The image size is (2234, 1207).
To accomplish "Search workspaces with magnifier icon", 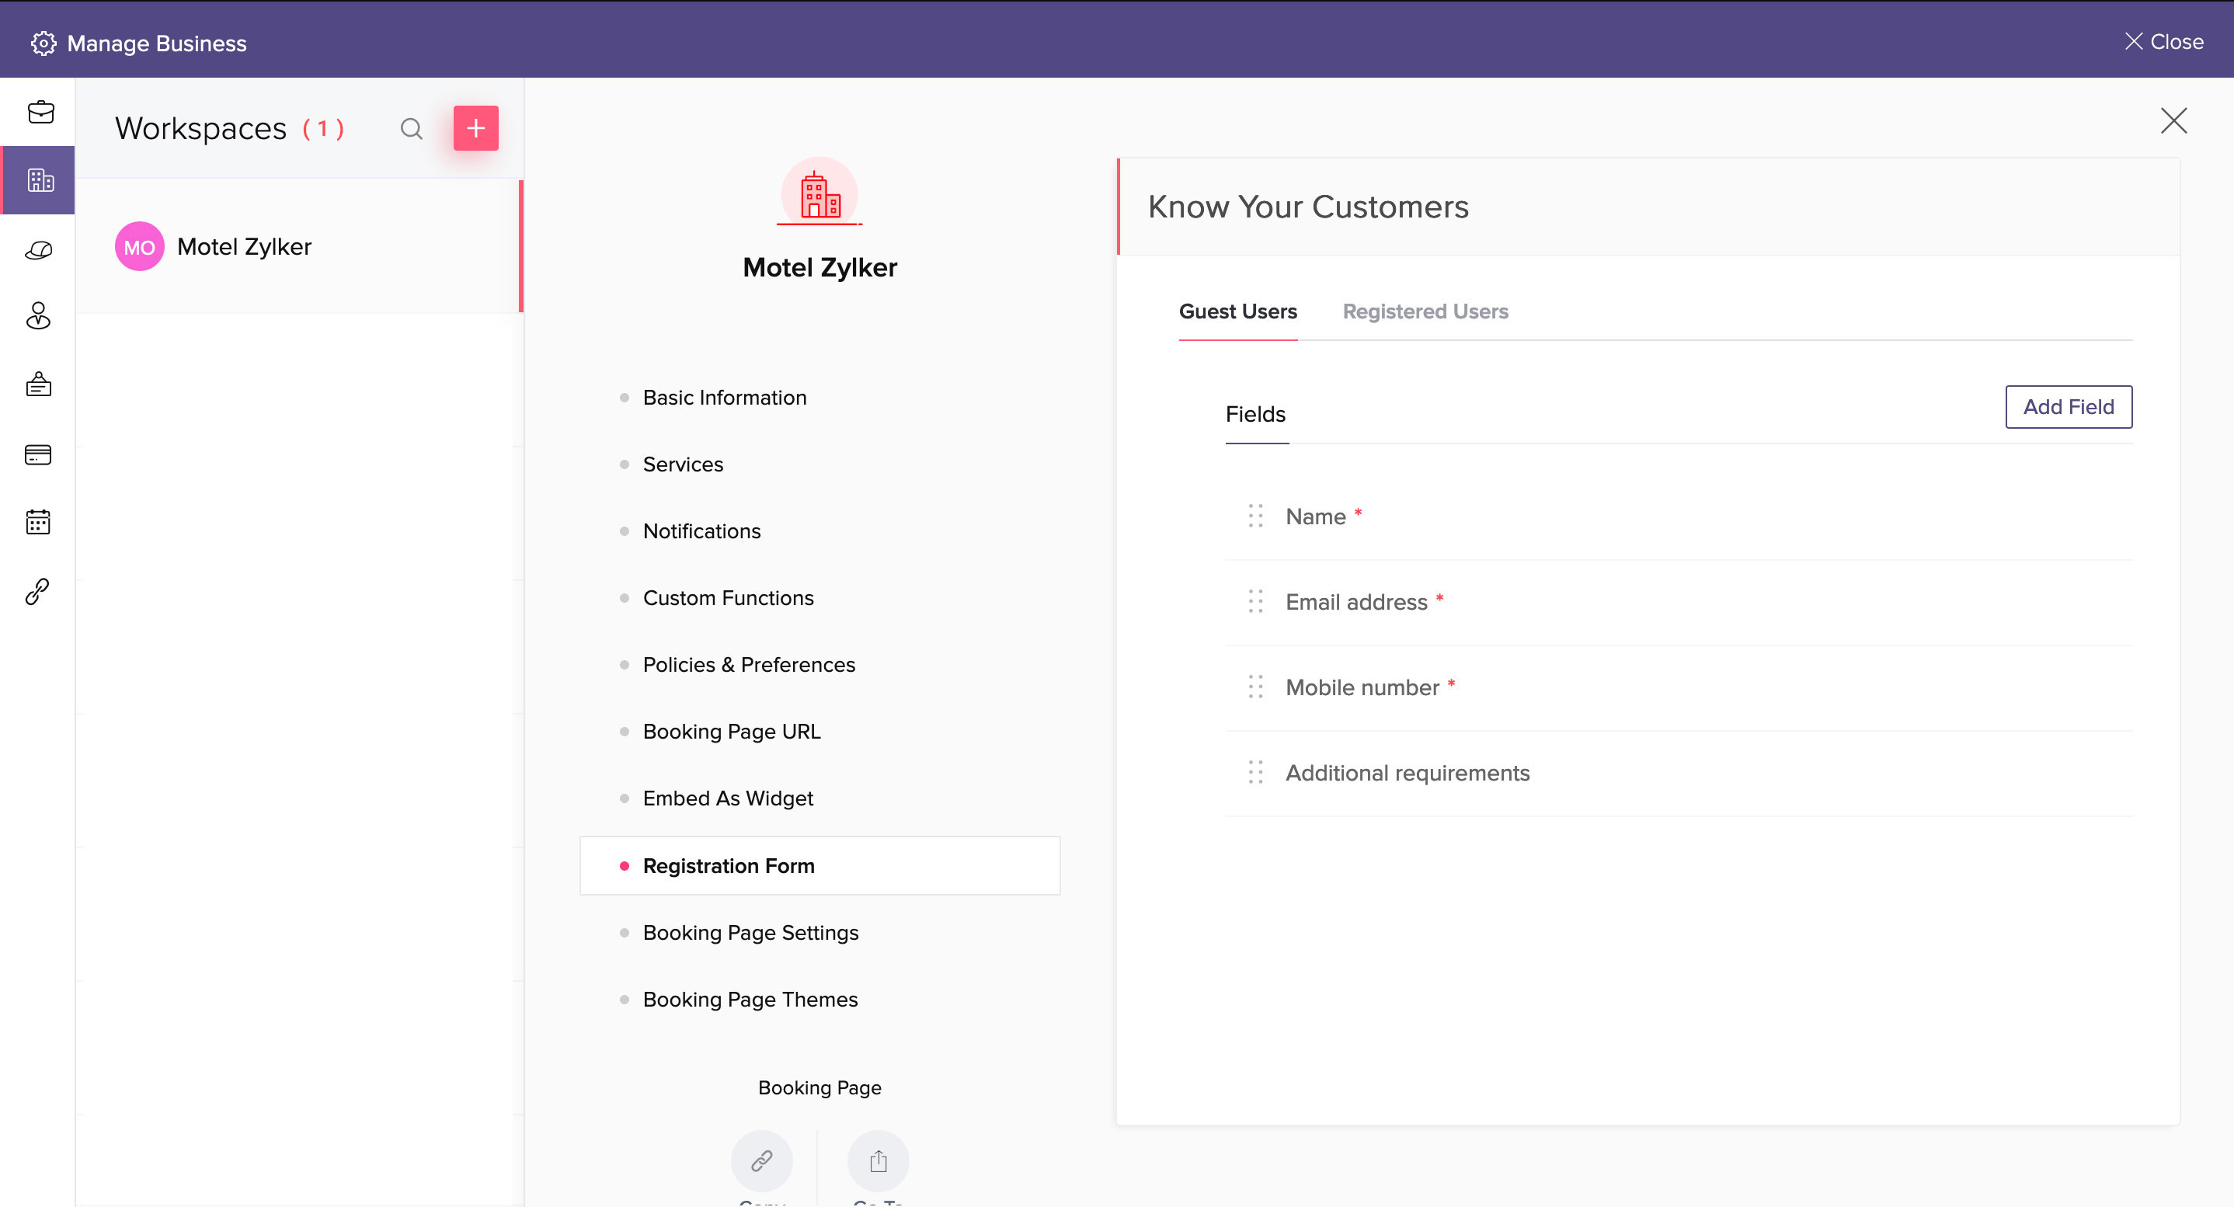I will tap(411, 129).
